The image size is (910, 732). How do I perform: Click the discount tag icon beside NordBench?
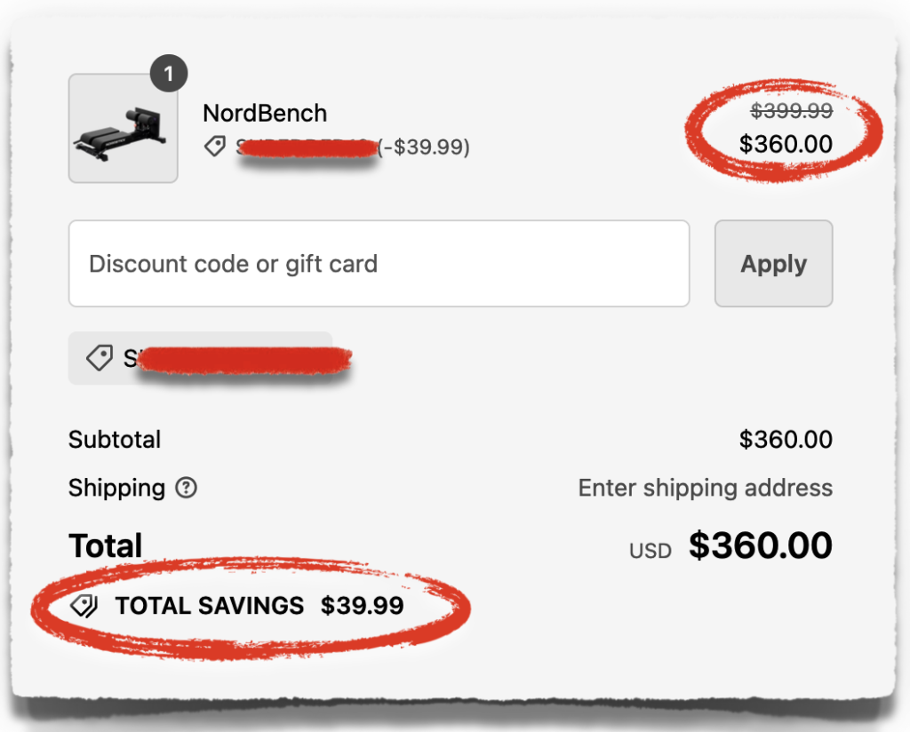click(x=215, y=147)
